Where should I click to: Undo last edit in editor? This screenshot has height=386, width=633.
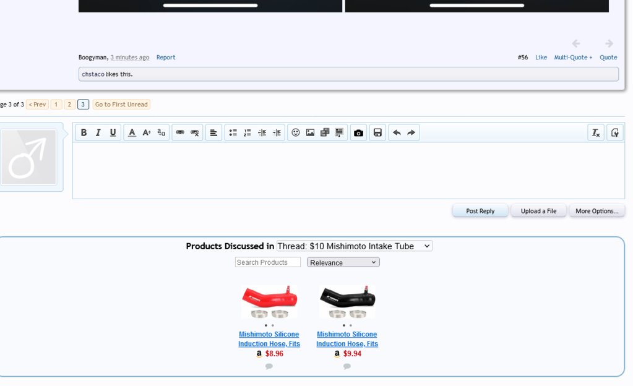397,132
